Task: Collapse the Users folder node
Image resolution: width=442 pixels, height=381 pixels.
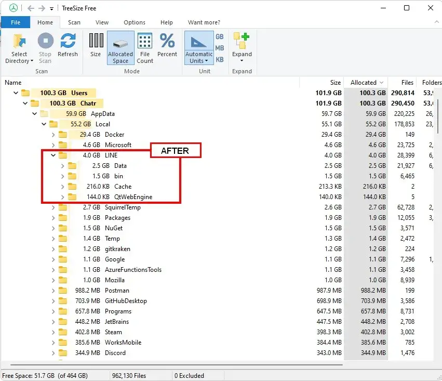Action: point(16,93)
